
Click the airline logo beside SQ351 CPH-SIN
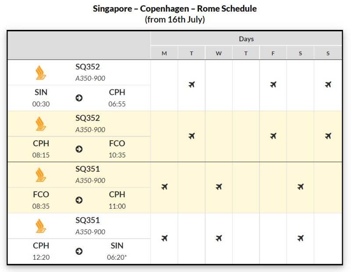pyautogui.click(x=41, y=226)
